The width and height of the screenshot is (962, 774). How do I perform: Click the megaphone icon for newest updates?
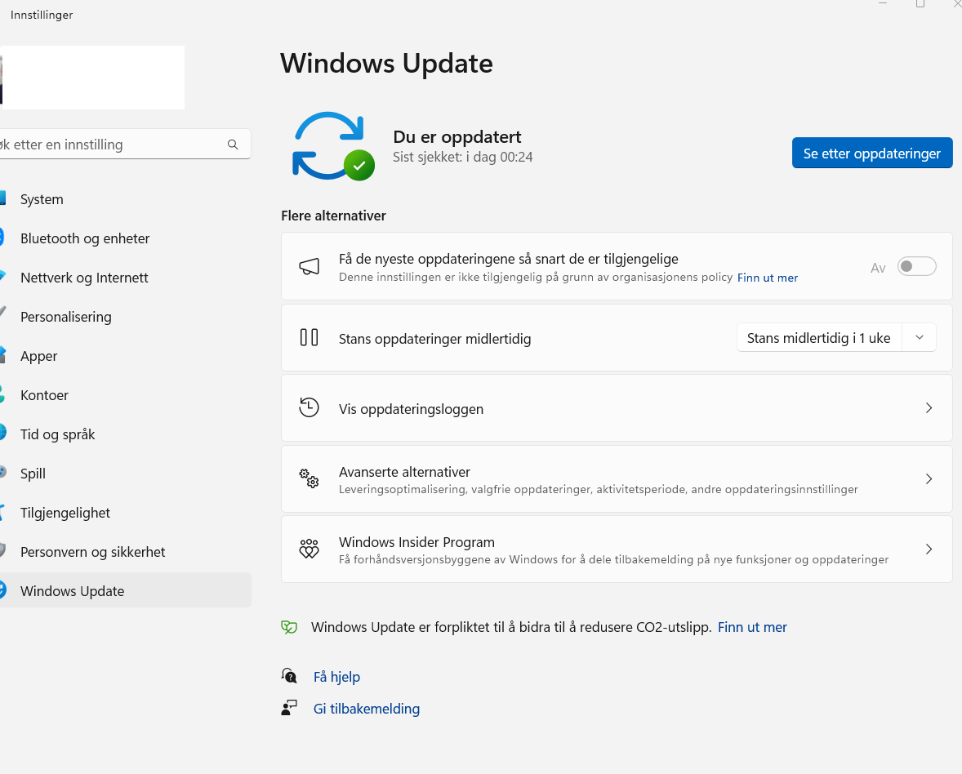tap(309, 266)
